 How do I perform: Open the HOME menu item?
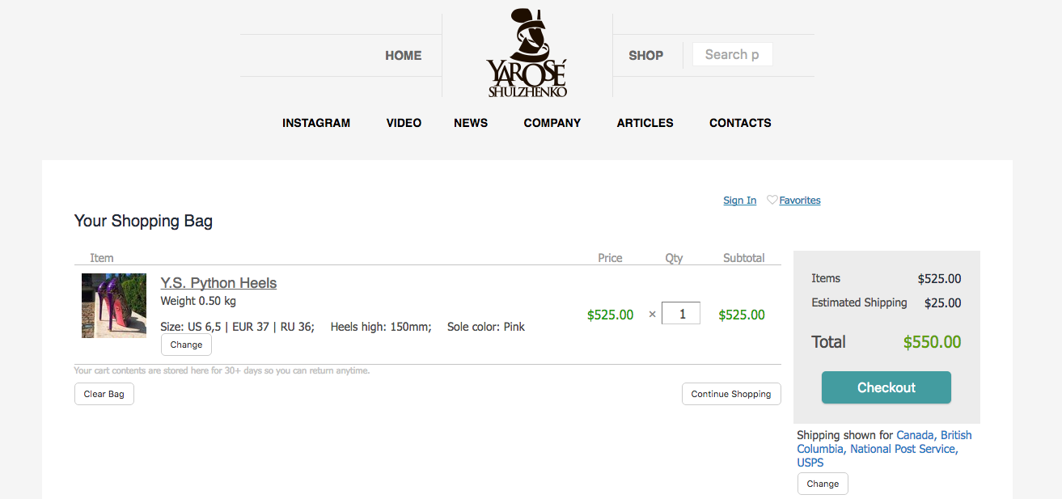point(403,56)
